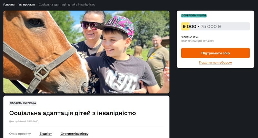
Task: Click the 75 000 target amount
Action: [x=208, y=26]
